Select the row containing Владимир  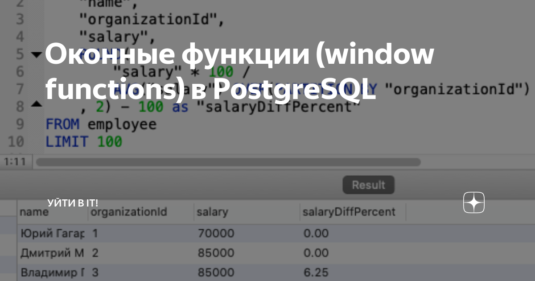pos(134,272)
